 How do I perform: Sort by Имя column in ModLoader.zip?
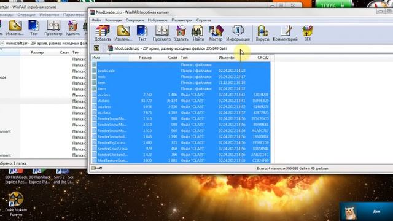click(109, 58)
